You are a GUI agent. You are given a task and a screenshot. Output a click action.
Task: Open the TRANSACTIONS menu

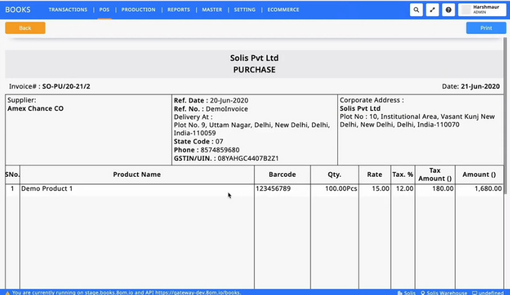[68, 10]
